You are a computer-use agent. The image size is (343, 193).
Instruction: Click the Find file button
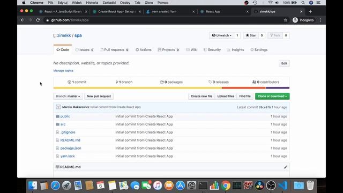coord(245,96)
